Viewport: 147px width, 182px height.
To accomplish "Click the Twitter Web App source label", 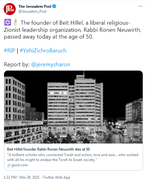I will pyautogui.click(x=56, y=177).
